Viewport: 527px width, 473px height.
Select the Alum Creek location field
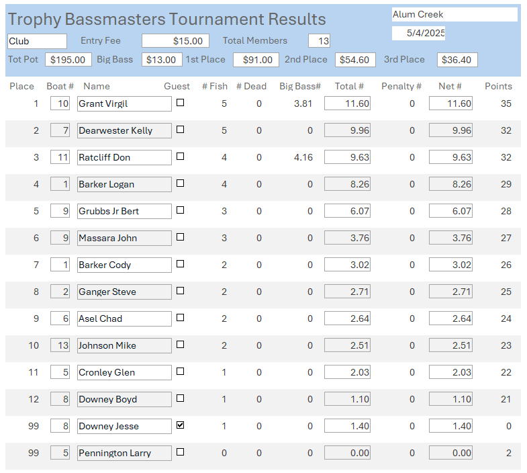[x=454, y=14]
